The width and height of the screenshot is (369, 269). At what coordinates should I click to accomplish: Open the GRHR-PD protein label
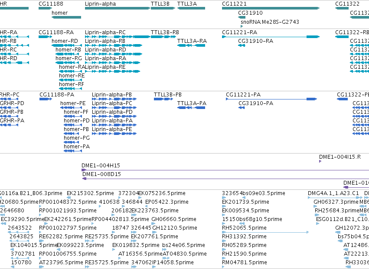pyautogui.click(x=12, y=103)
